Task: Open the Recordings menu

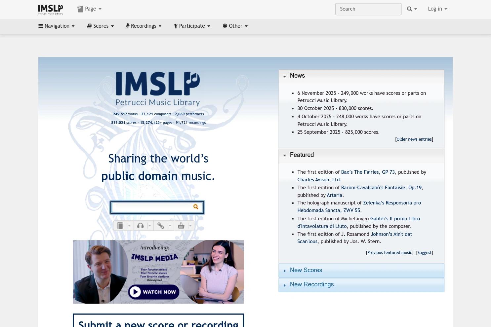Action: click(x=143, y=26)
